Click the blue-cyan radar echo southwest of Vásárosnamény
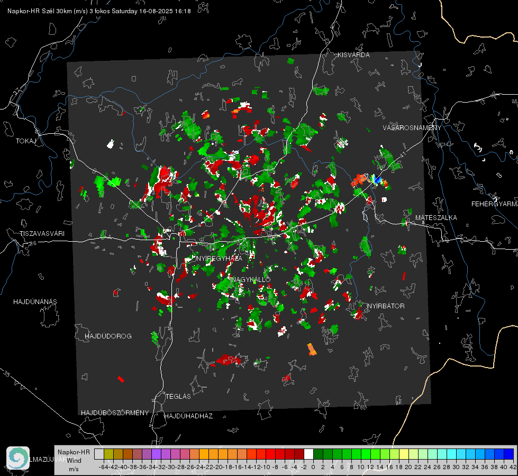Screen dimensions: 518x476 (376, 180)
